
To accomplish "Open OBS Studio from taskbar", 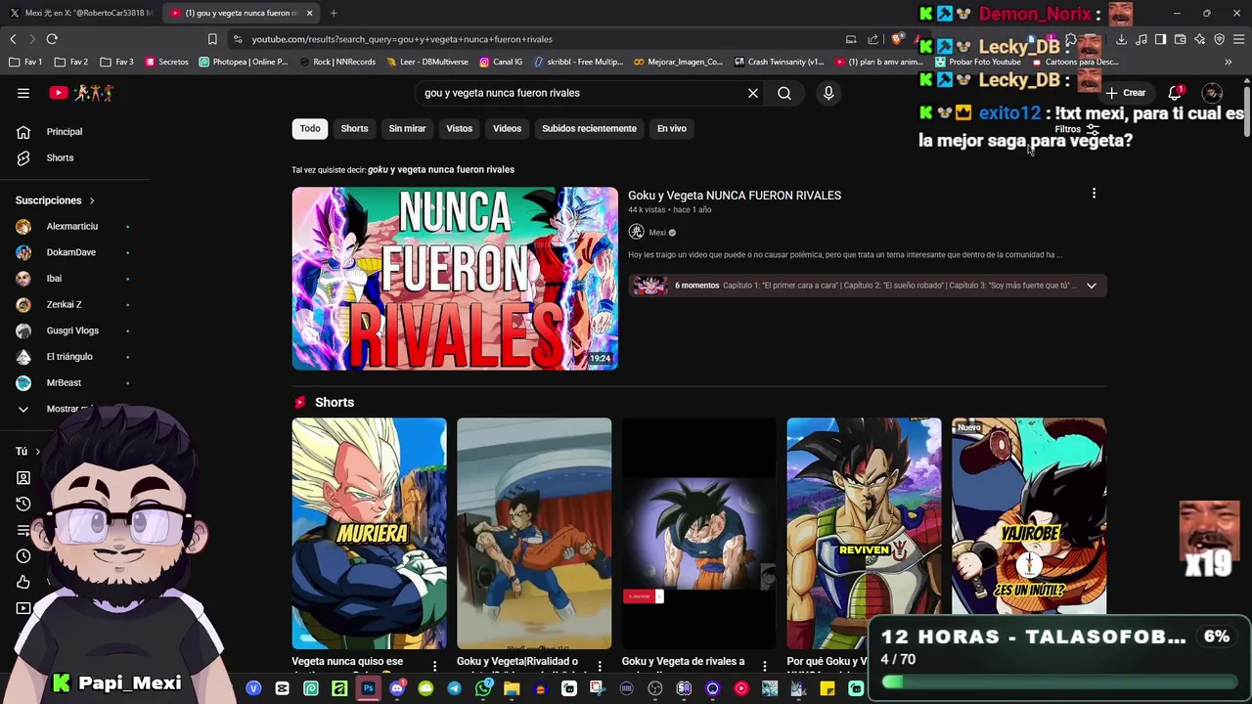I will click(x=655, y=688).
